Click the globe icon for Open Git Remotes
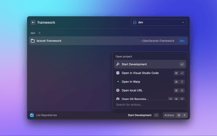The image size is (217, 136). pyautogui.click(x=118, y=99)
